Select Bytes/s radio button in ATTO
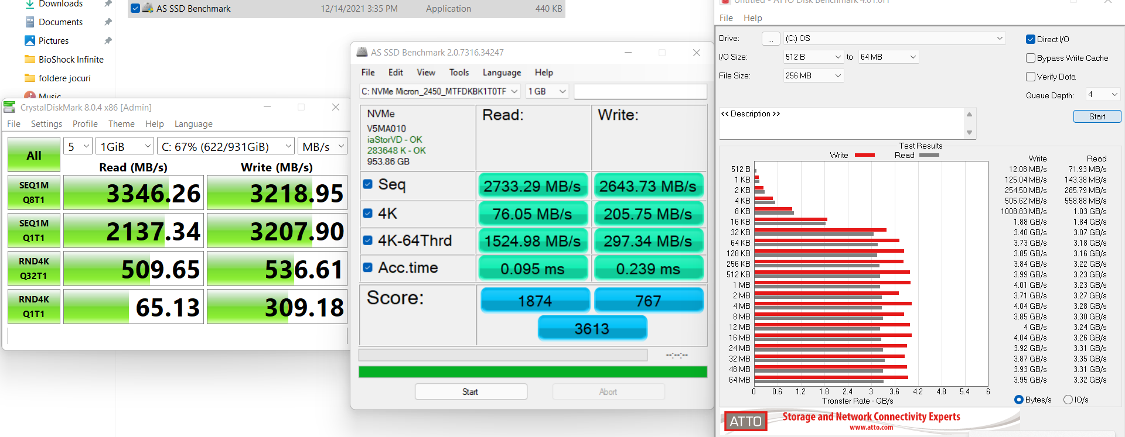Viewport: 1125px width, 437px height. click(x=1019, y=400)
